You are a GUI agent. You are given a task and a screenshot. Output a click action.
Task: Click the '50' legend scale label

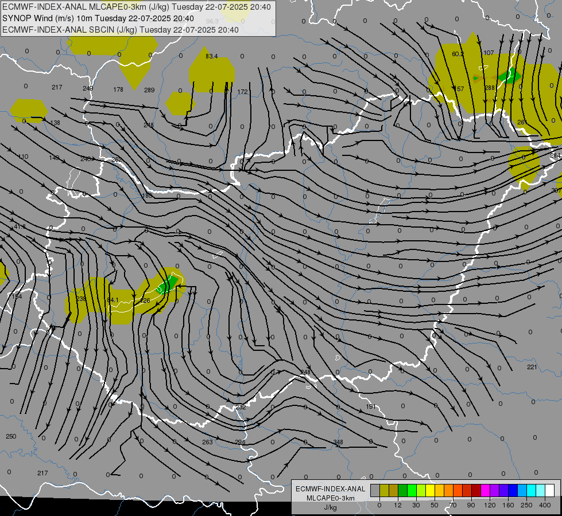click(434, 505)
